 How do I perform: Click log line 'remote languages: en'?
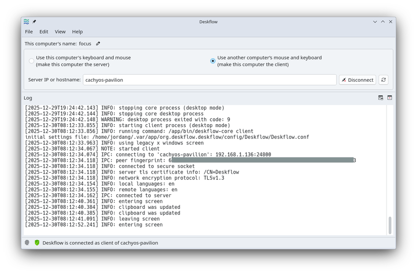[101, 190]
